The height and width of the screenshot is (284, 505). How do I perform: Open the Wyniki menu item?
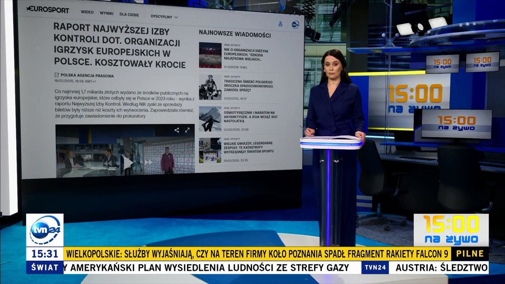(107, 13)
